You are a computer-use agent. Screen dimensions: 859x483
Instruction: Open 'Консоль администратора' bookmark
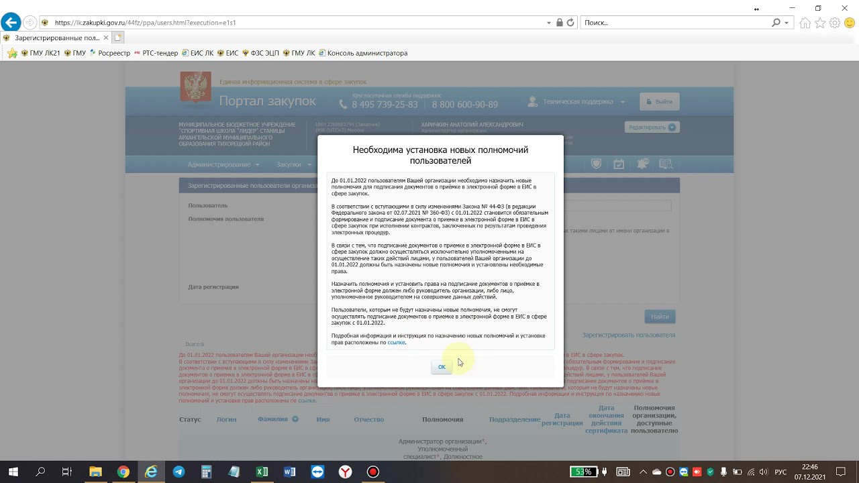363,53
